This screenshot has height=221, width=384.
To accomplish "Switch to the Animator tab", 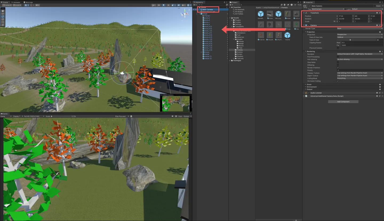I will (x=16, y=2).
